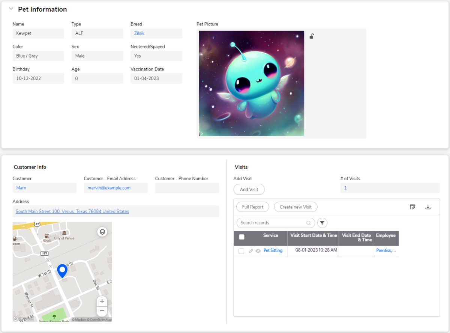The image size is (450, 333).
Task: Open the map layers icon
Action: 102,232
